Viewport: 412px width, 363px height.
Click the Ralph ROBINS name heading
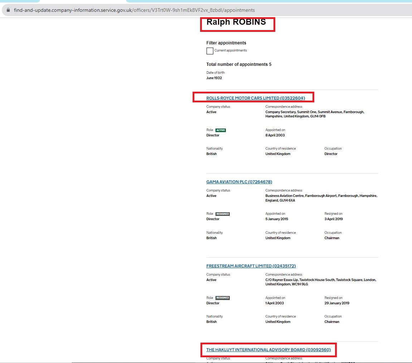tap(236, 22)
